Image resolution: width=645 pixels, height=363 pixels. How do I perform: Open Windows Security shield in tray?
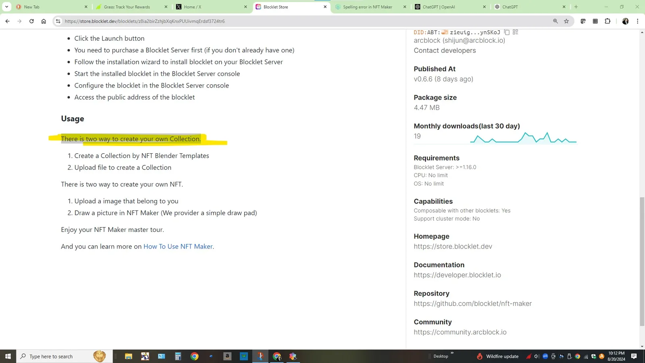coord(593,356)
